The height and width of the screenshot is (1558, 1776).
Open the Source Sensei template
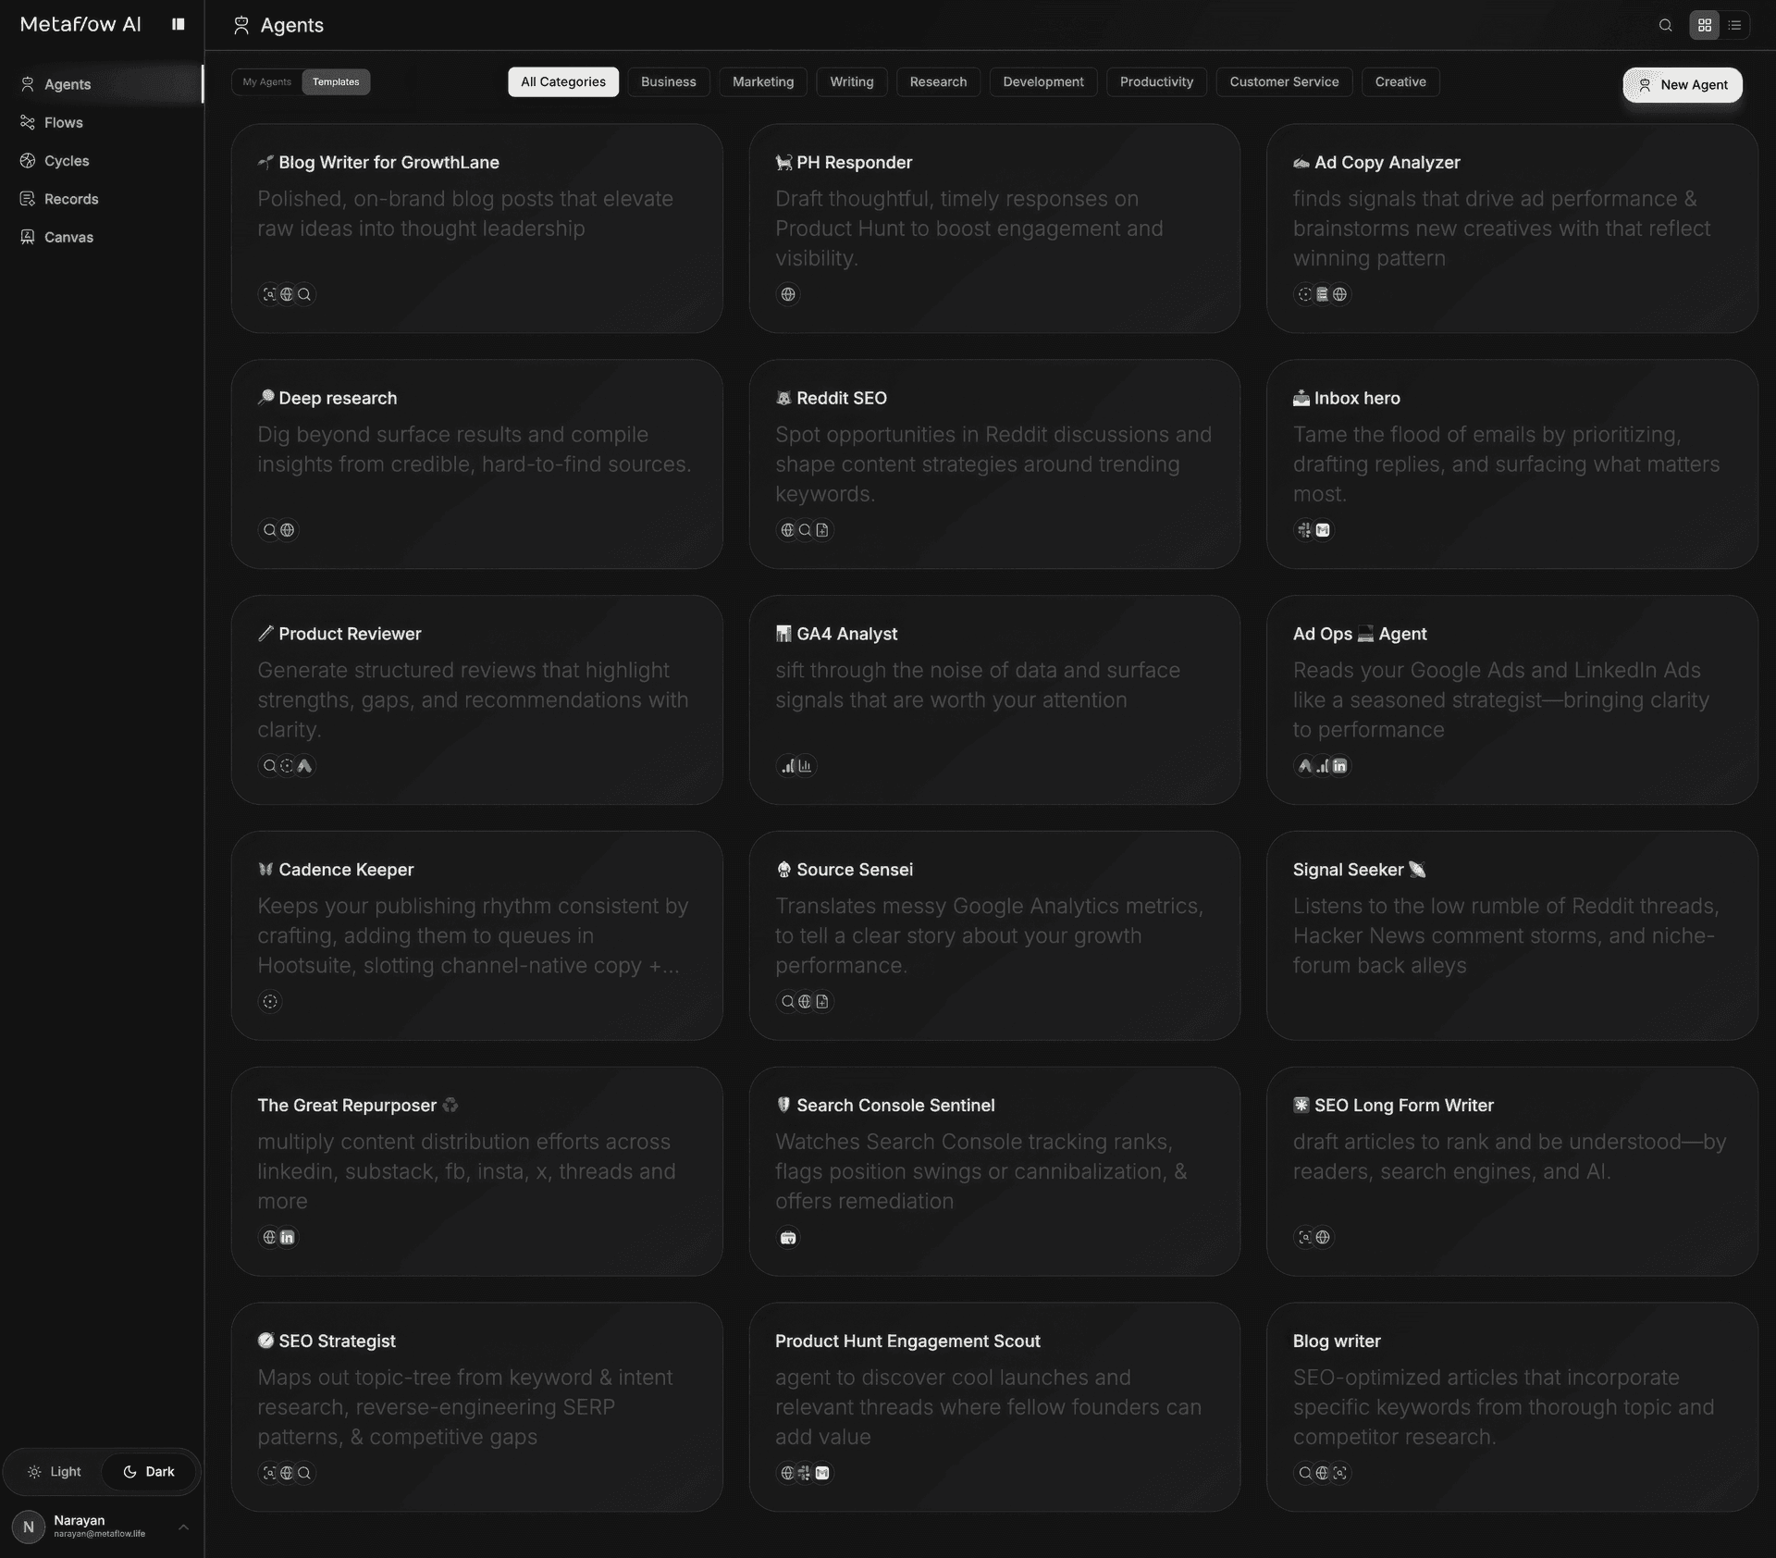click(x=994, y=935)
